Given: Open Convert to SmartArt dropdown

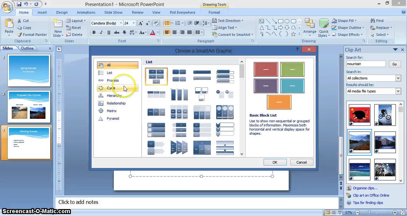Looking at the screenshot, I should [x=233, y=35].
